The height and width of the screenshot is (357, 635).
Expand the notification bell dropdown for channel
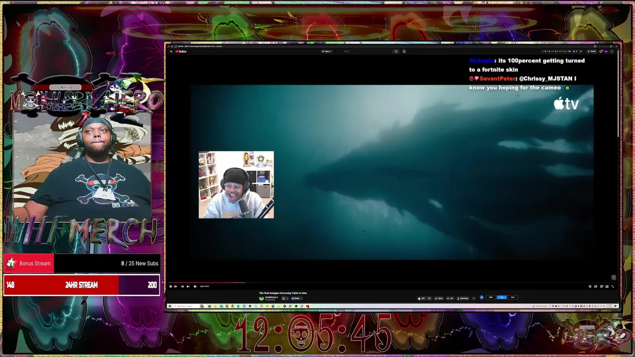coord(285,298)
